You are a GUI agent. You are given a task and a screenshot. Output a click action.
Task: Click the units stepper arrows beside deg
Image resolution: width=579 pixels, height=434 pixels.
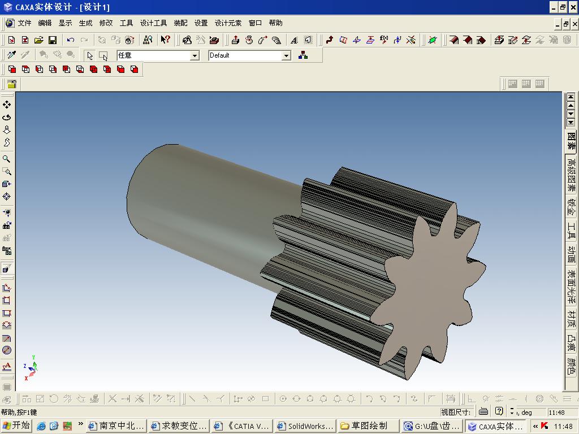point(512,411)
